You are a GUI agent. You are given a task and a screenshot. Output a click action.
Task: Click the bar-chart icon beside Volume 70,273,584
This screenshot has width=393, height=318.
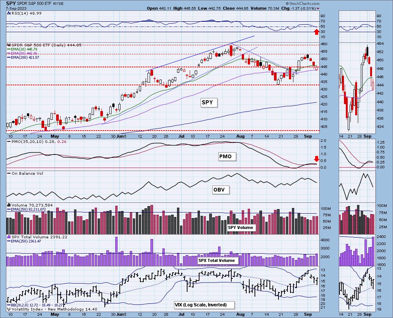(9, 205)
